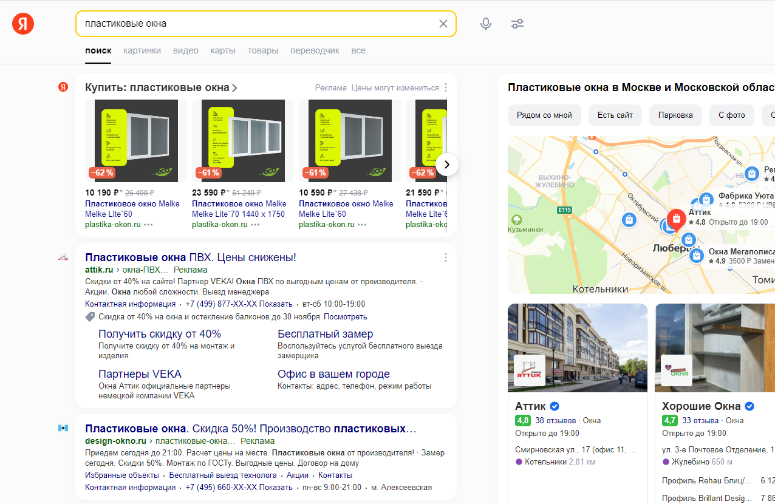Click the red Аттик map pin
Viewport: 775px width, 504px height.
pyautogui.click(x=675, y=218)
